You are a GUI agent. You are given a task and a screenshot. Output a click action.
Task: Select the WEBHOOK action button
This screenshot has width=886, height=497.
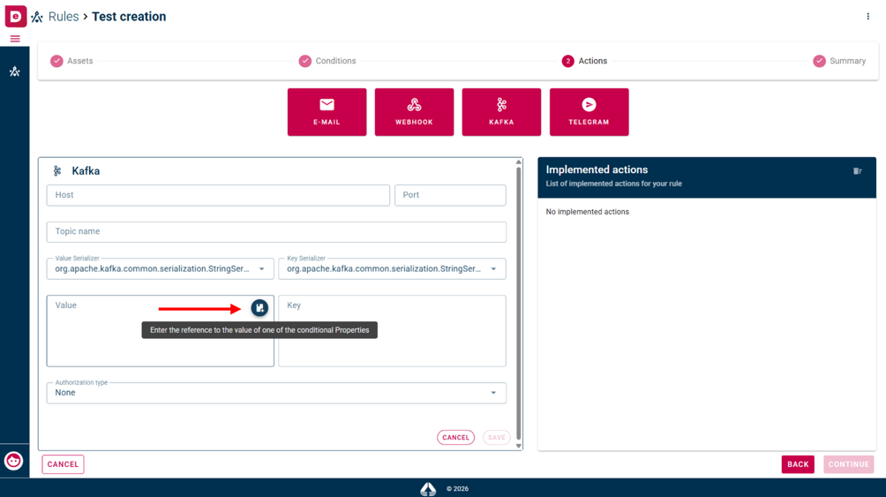pyautogui.click(x=414, y=112)
